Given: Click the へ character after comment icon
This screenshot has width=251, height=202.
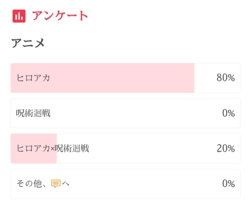Looking at the screenshot, I should 66,184.
